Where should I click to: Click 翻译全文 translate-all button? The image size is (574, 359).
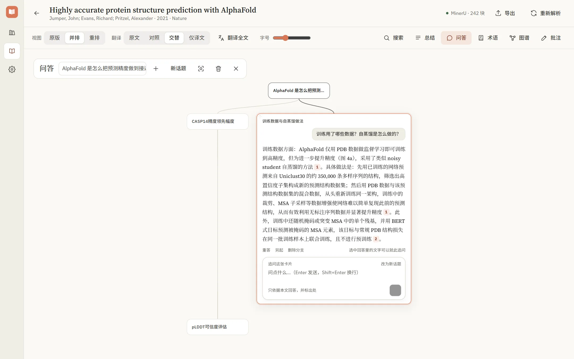[x=233, y=38]
